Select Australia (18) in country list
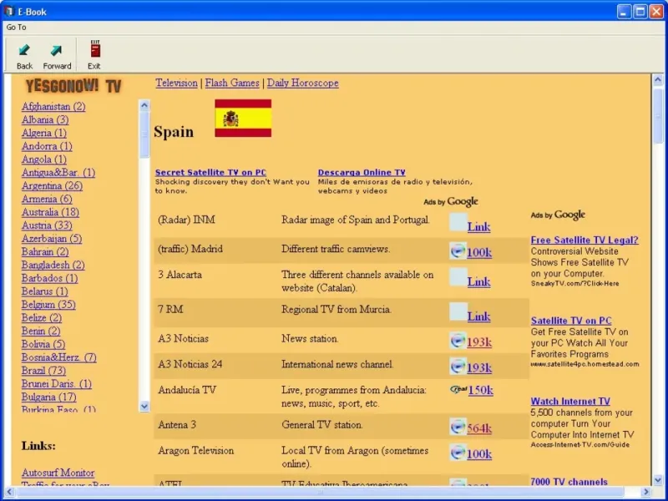 coord(50,212)
